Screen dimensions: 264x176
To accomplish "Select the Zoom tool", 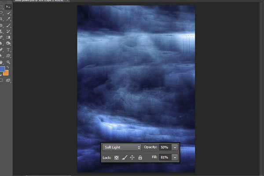I will 8,62.
